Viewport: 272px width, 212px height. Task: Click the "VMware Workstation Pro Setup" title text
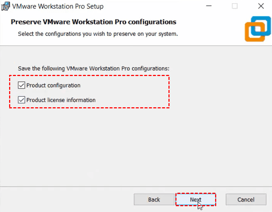[58, 6]
